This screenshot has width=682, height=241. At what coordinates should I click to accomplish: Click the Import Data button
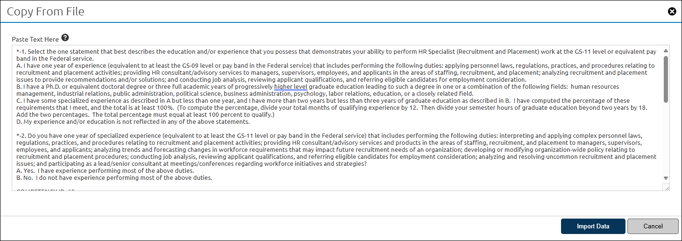[x=593, y=226]
